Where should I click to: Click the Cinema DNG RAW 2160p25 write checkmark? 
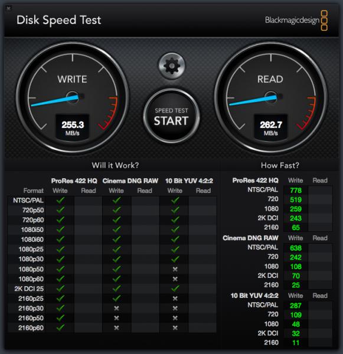click(116, 298)
